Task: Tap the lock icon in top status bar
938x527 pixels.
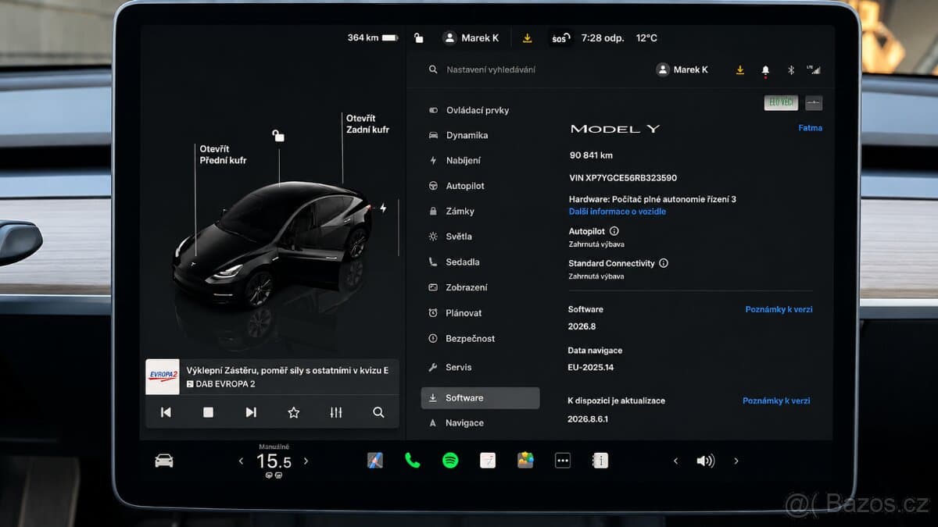Action: tap(418, 37)
